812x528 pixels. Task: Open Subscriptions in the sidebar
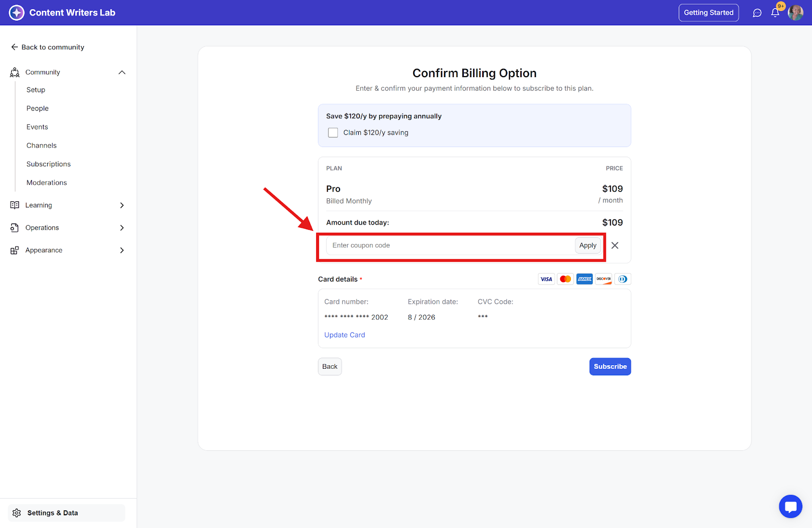point(49,164)
